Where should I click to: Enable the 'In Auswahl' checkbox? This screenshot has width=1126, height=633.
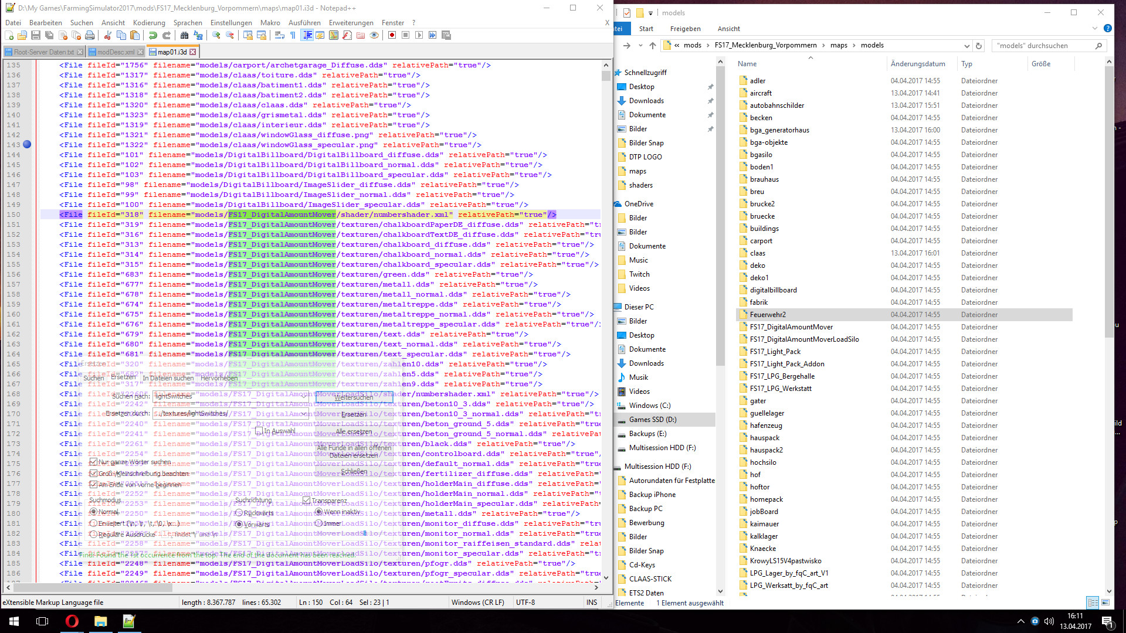[x=259, y=431]
